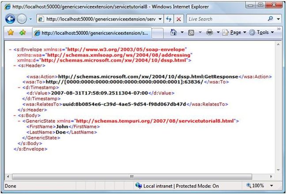Open the Print options dropdown arrow
Screen dimensions: 287x194
coord(218,33)
